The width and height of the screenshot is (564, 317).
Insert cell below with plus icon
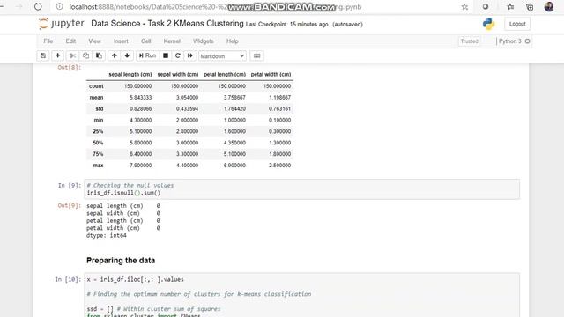[57, 55]
